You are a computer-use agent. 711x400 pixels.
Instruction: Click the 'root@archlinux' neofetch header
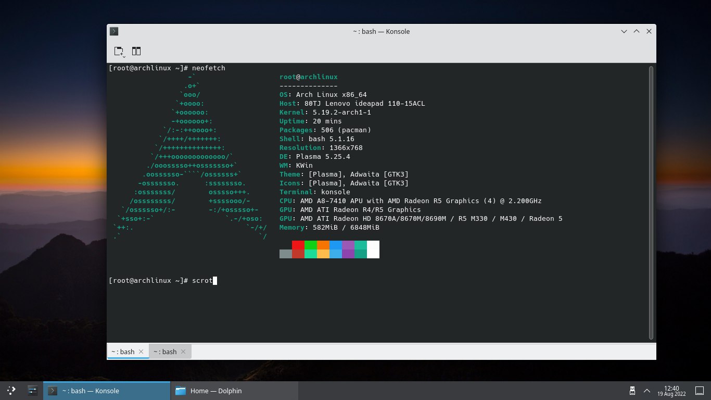tap(309, 77)
